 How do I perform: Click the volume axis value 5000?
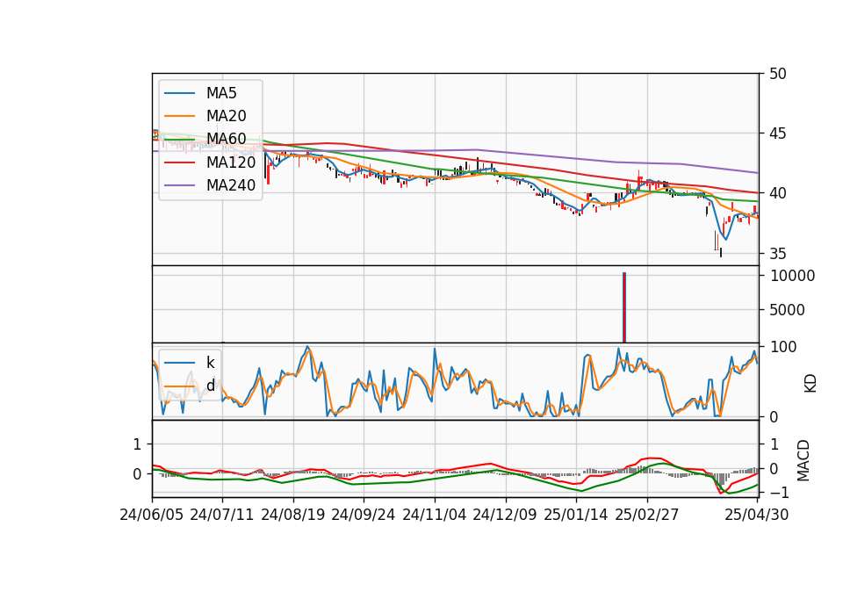pos(788,310)
